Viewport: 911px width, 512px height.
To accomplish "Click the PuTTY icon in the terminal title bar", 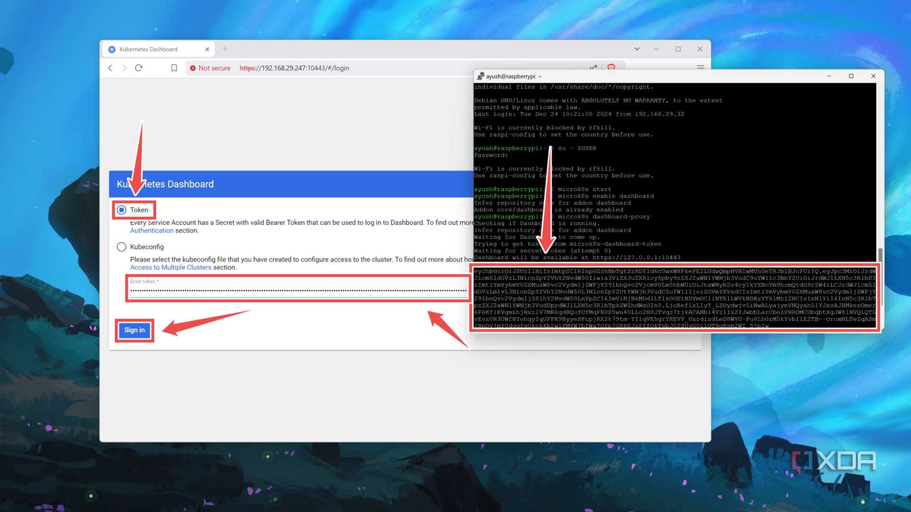I will click(480, 76).
